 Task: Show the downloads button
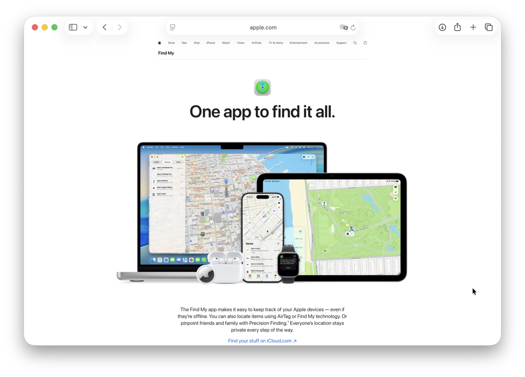point(443,27)
